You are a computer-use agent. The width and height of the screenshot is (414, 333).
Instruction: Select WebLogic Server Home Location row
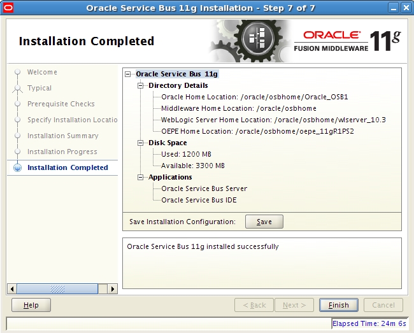tap(273, 120)
